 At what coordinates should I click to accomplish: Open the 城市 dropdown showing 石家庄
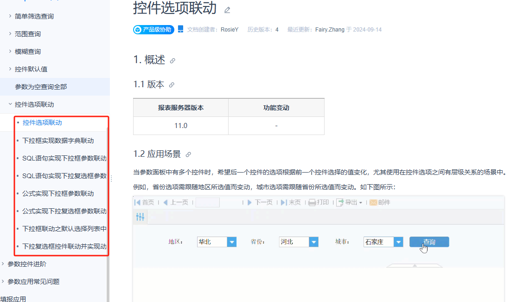398,242
